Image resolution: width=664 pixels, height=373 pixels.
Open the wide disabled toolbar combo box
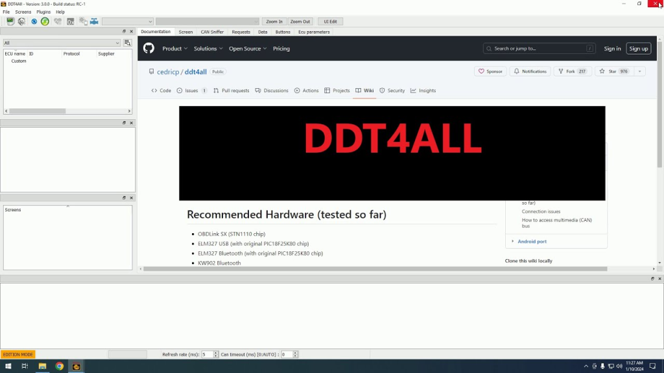tap(207, 21)
